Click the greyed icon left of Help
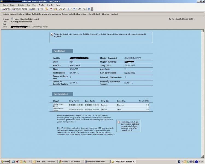The image size is (205, 164). (x=84, y=9)
